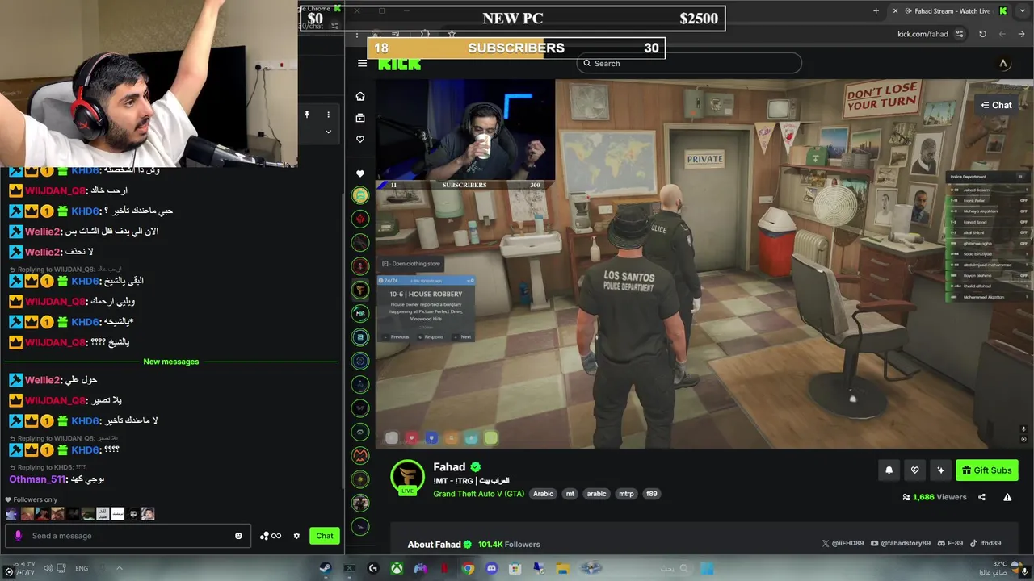Click the Send a message input
The width and height of the screenshot is (1034, 581).
[x=129, y=536]
